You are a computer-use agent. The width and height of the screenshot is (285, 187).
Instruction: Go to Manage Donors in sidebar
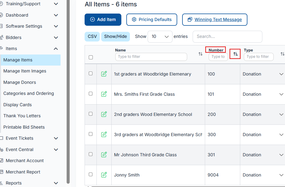point(20,82)
